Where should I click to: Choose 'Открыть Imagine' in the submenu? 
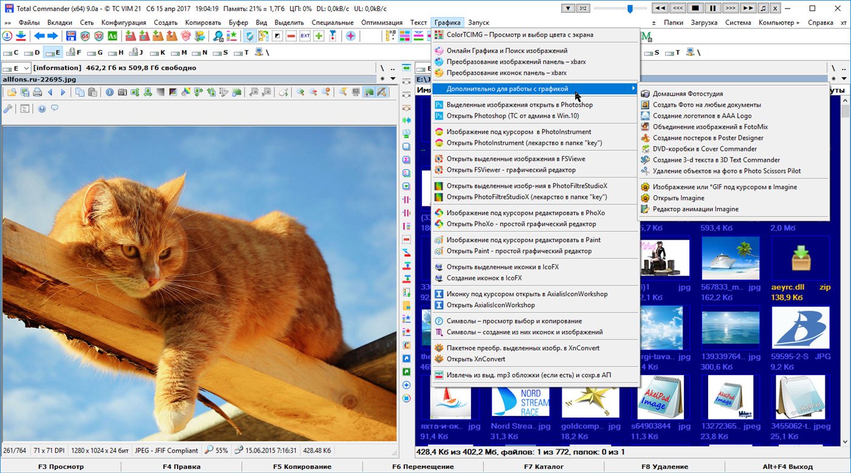pyautogui.click(x=733, y=198)
